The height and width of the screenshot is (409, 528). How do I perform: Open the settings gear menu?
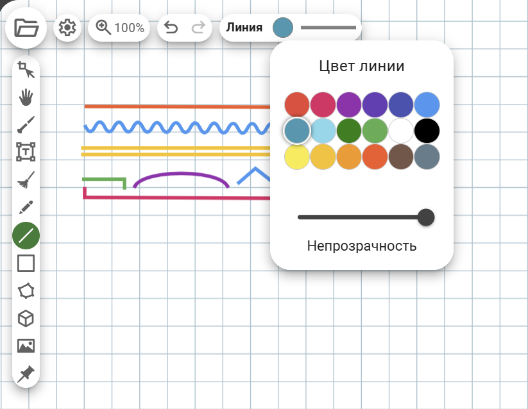[67, 28]
